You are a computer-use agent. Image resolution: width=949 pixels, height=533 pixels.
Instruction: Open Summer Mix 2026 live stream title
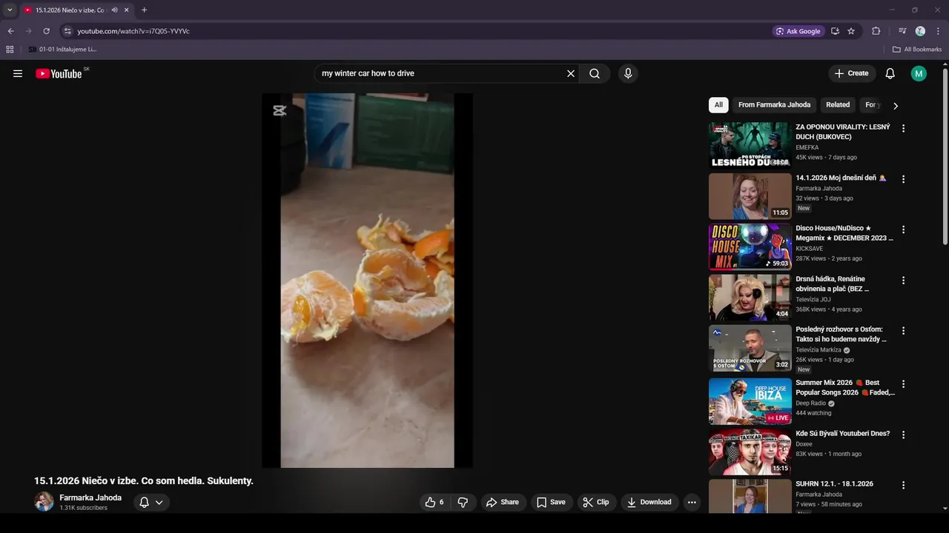pos(845,388)
